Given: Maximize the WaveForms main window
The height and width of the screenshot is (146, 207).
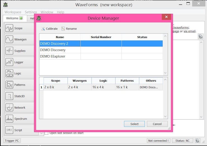Looking at the screenshot, I should [x=188, y=4].
